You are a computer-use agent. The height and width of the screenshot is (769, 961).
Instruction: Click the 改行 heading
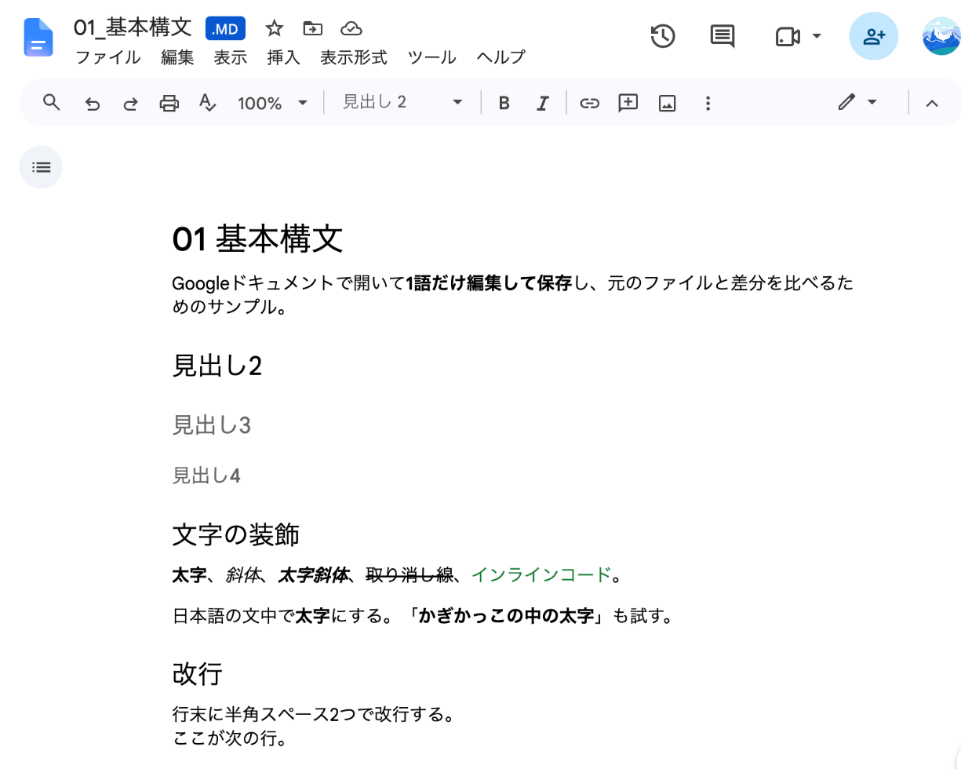coord(197,673)
